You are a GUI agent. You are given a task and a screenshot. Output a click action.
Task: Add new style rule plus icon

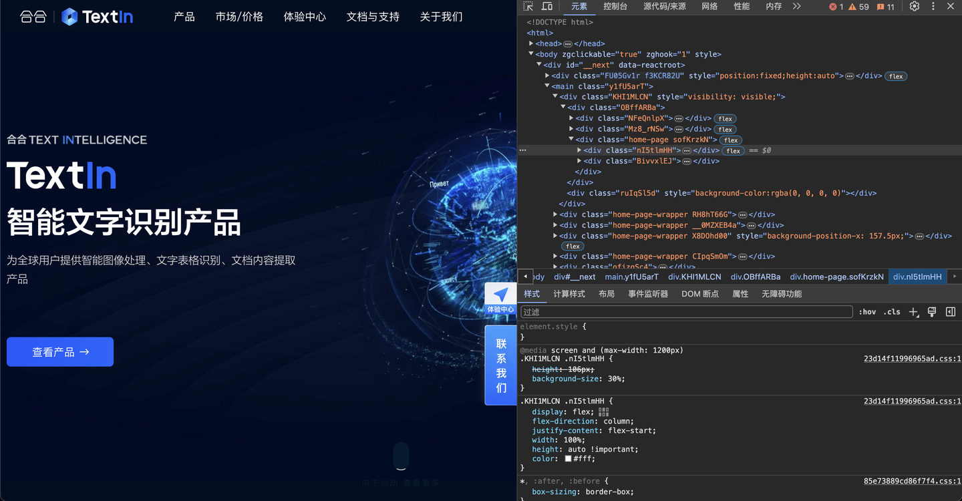(x=914, y=312)
